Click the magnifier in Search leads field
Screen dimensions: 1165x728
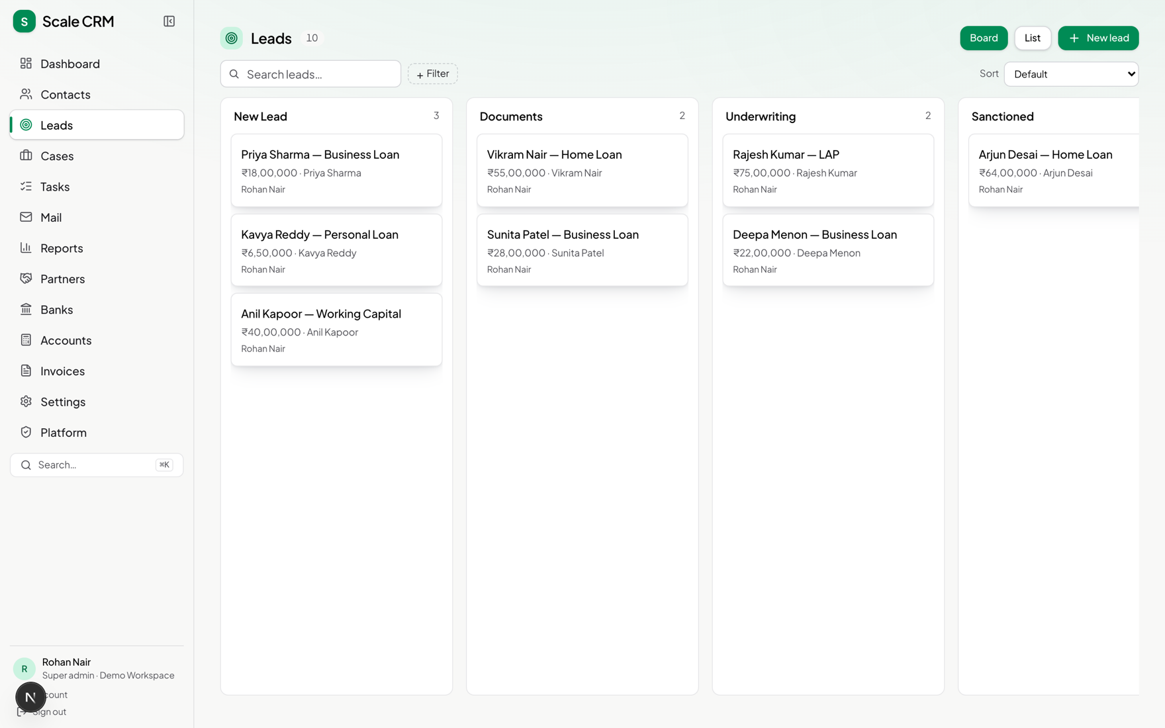coord(234,74)
